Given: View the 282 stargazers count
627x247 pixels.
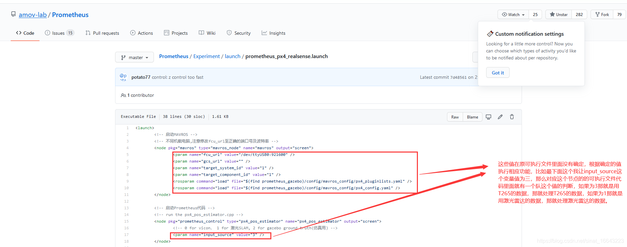Looking at the screenshot, I should (579, 15).
